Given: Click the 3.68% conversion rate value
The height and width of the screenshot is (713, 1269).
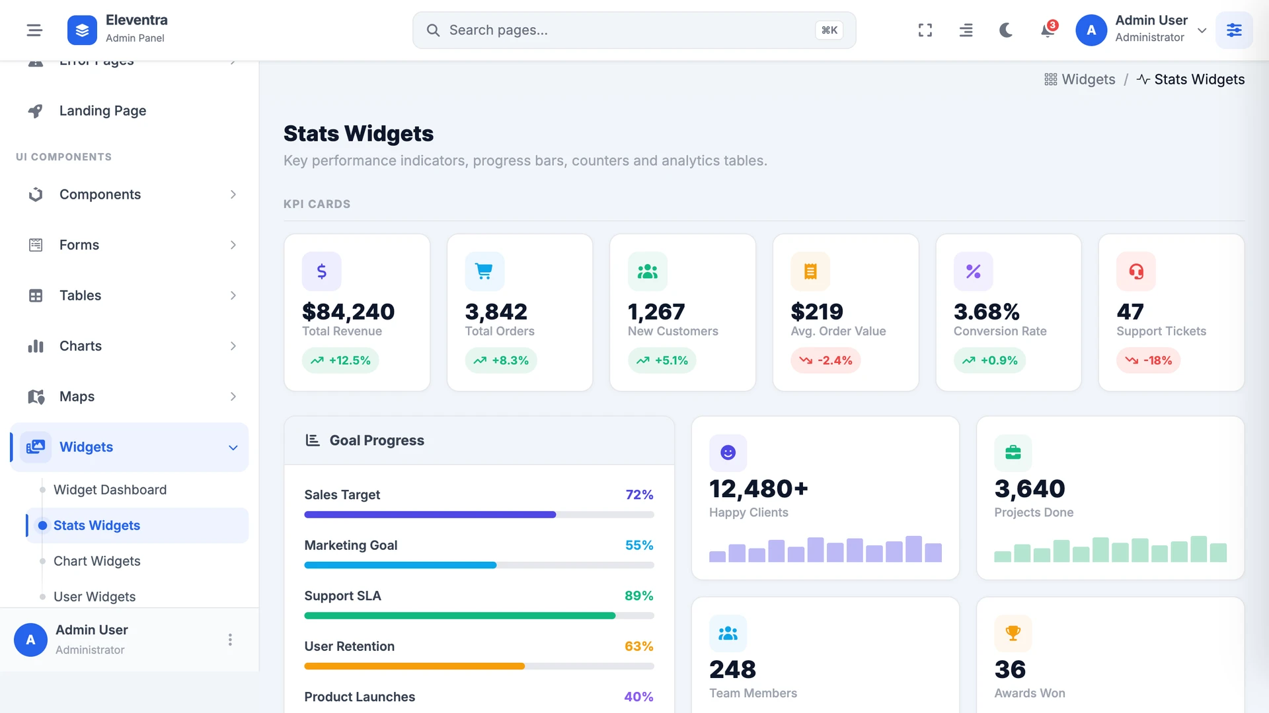Looking at the screenshot, I should 987,312.
